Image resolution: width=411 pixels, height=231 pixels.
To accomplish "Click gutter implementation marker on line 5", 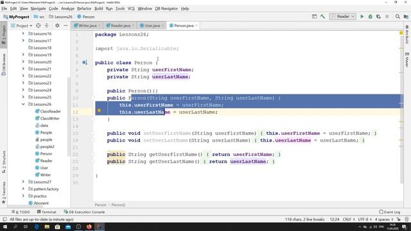I will coord(85,63).
